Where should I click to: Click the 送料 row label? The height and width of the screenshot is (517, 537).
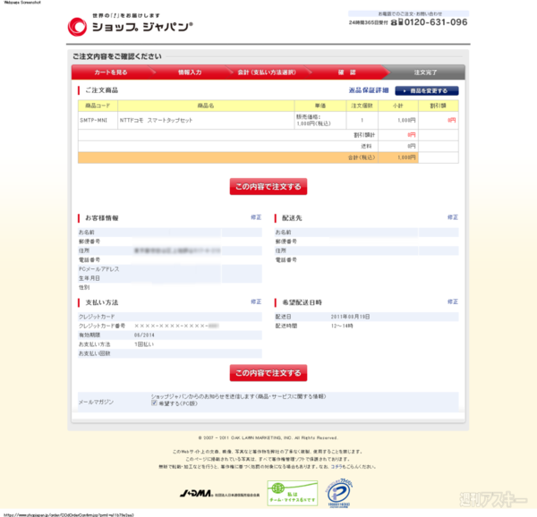click(366, 146)
